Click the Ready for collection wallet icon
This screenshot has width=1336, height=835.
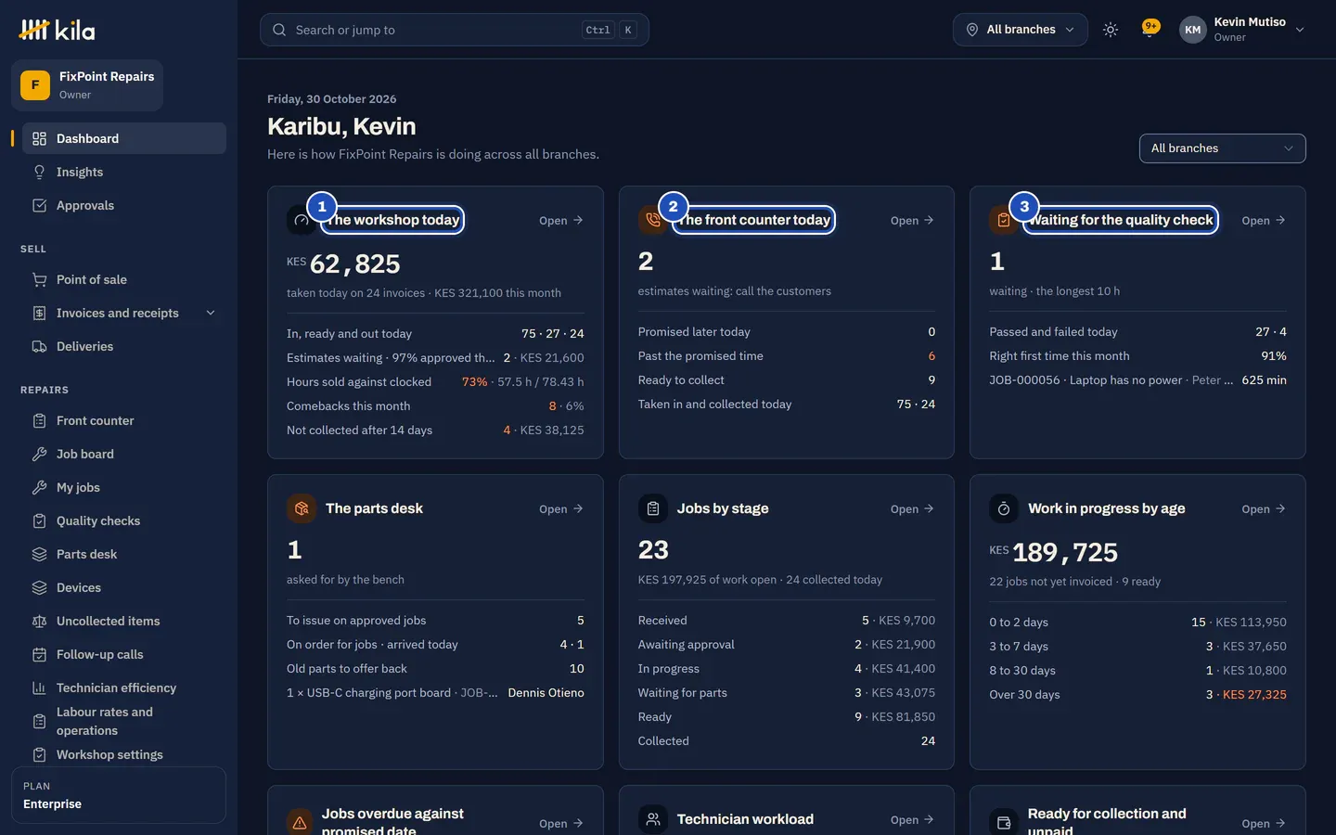pos(1004,823)
